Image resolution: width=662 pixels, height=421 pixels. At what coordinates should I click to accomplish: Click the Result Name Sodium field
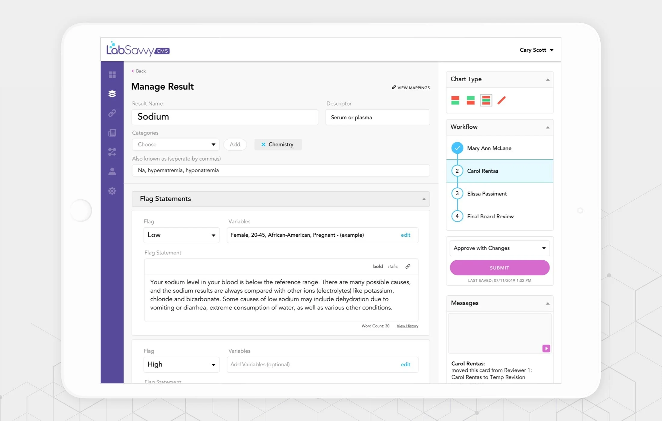[x=225, y=117]
